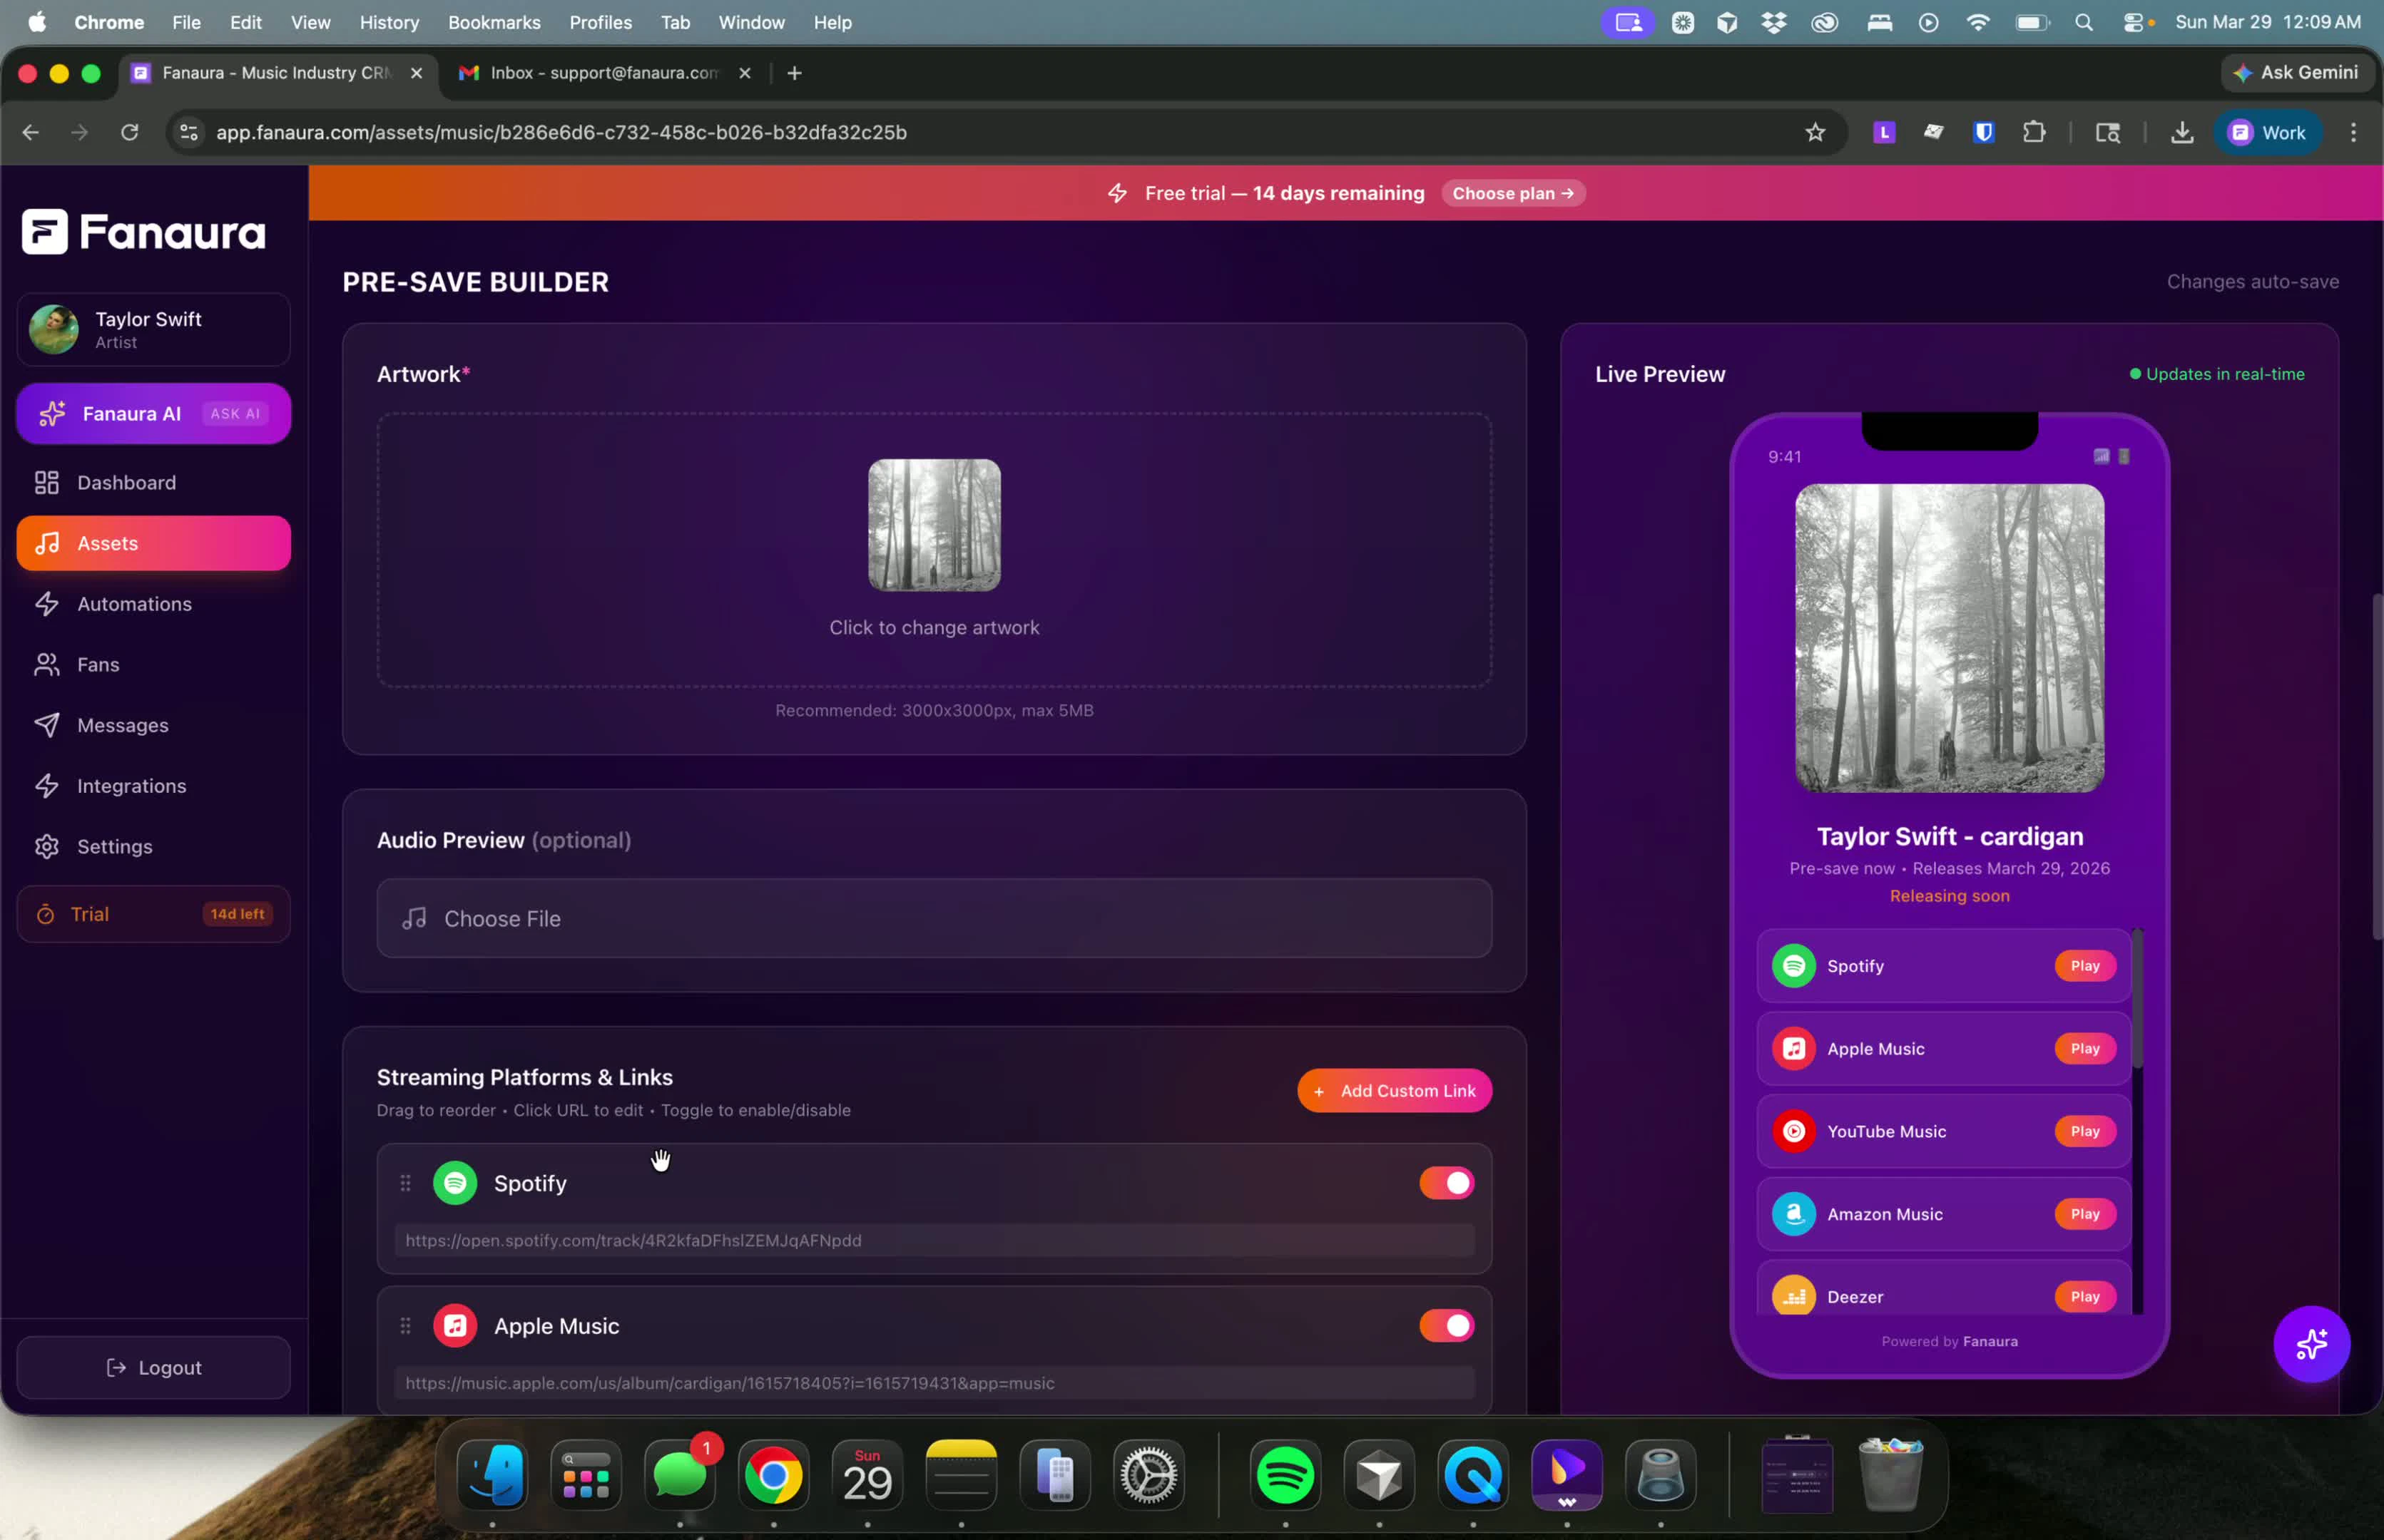Viewport: 2384px width, 1540px height.
Task: Open History menu in menu bar
Action: pyautogui.click(x=389, y=22)
